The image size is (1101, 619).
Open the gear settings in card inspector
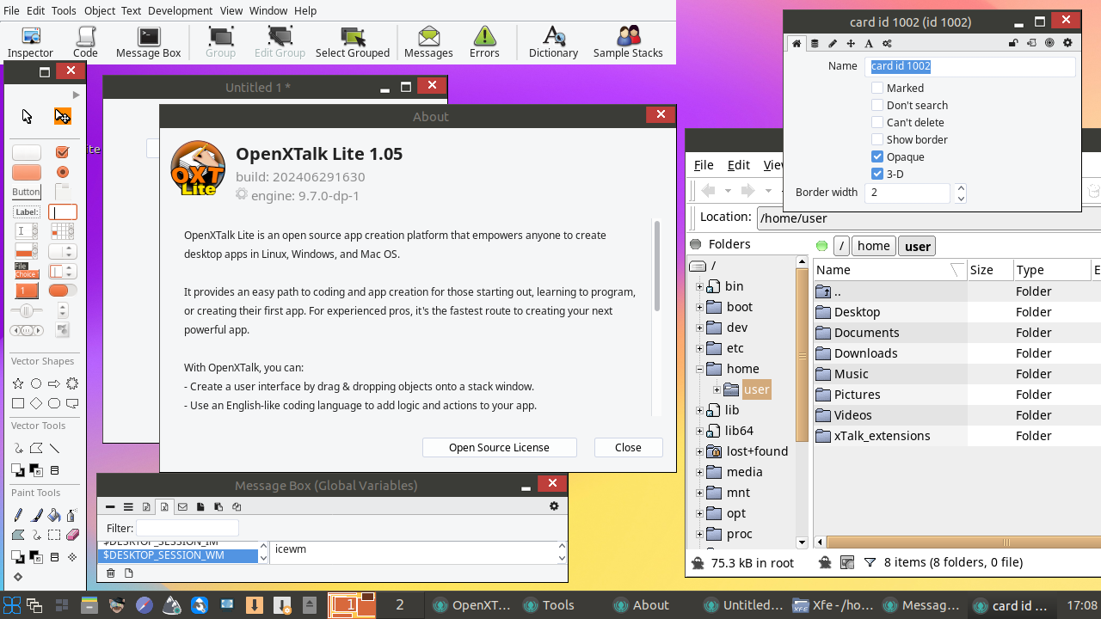click(1068, 43)
